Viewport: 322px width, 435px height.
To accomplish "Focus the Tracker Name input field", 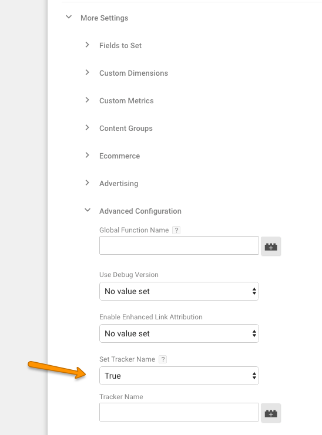I will tap(179, 412).
